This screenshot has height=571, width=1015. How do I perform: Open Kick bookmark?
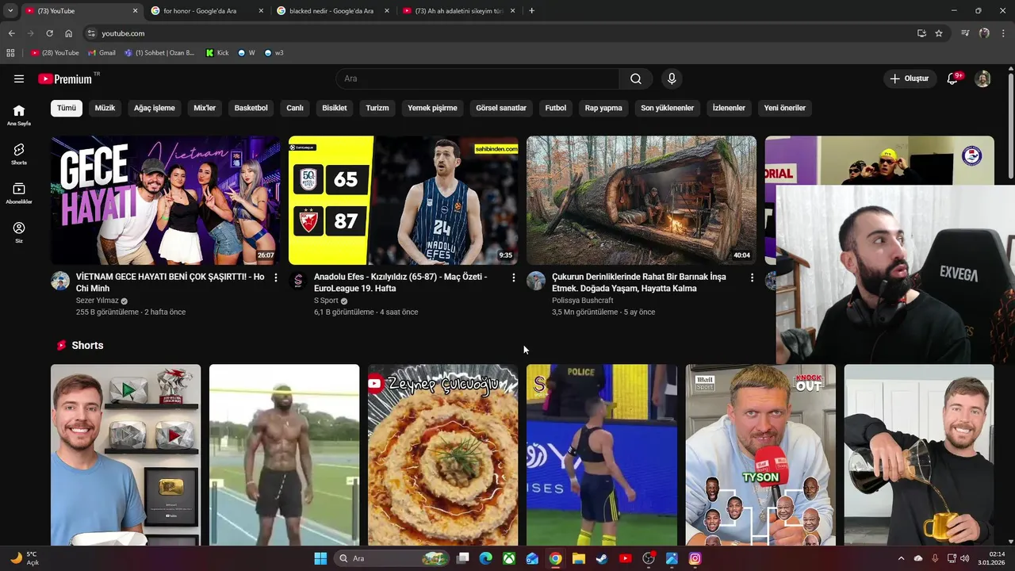click(217, 53)
